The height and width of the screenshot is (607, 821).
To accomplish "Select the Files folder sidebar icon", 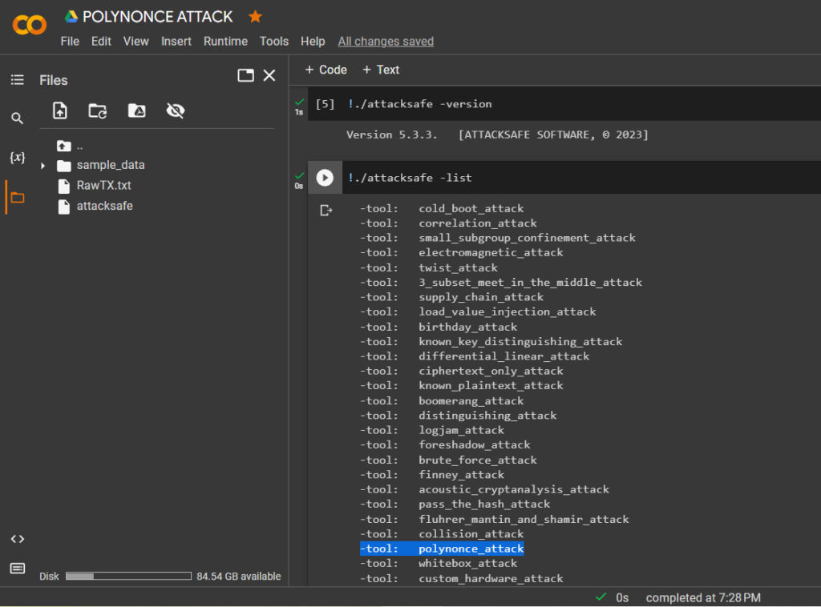I will [18, 198].
